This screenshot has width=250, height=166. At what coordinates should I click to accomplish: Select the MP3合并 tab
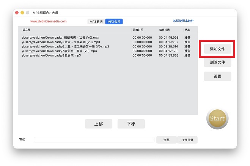(x=114, y=22)
